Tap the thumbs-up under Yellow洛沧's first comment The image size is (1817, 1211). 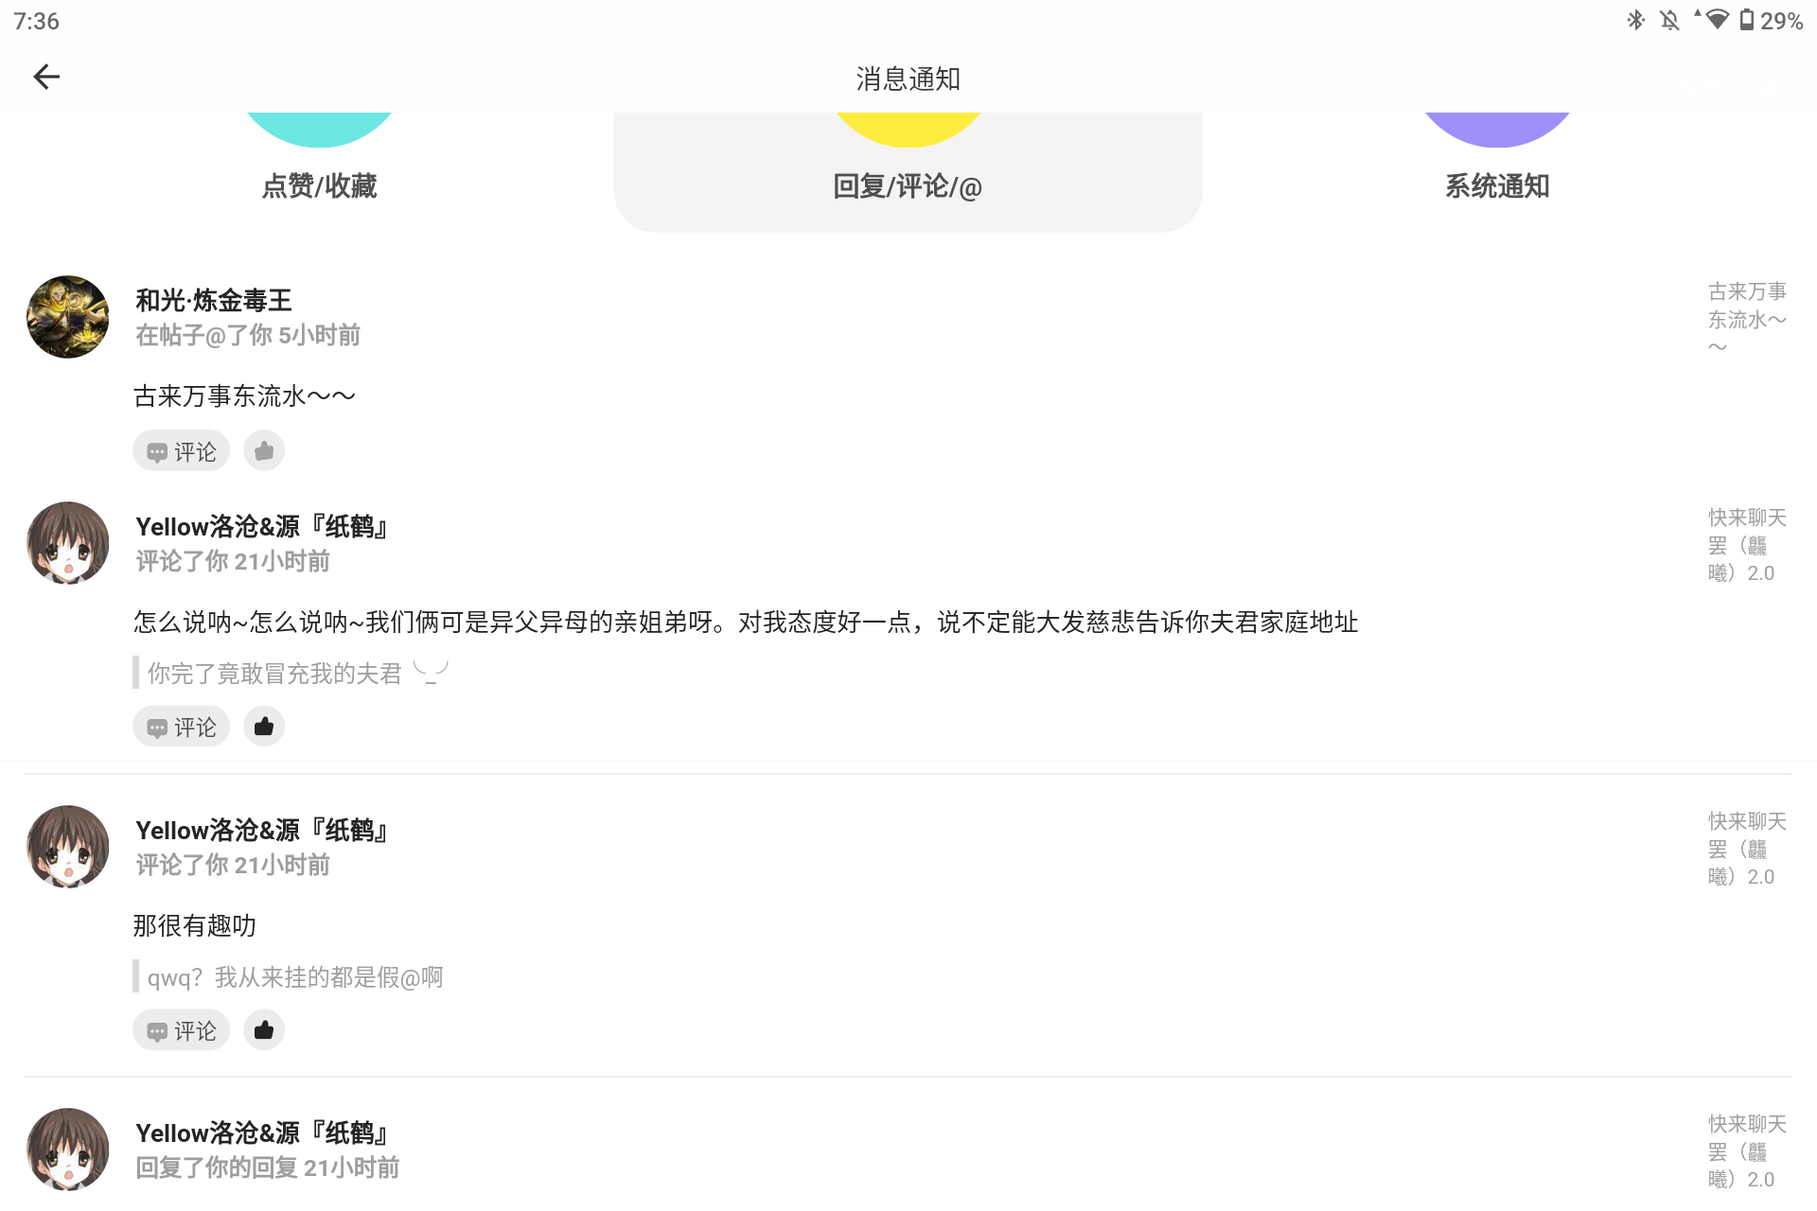tap(263, 726)
